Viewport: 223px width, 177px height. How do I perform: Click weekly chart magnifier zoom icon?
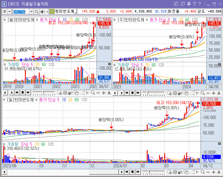[x=203, y=93]
